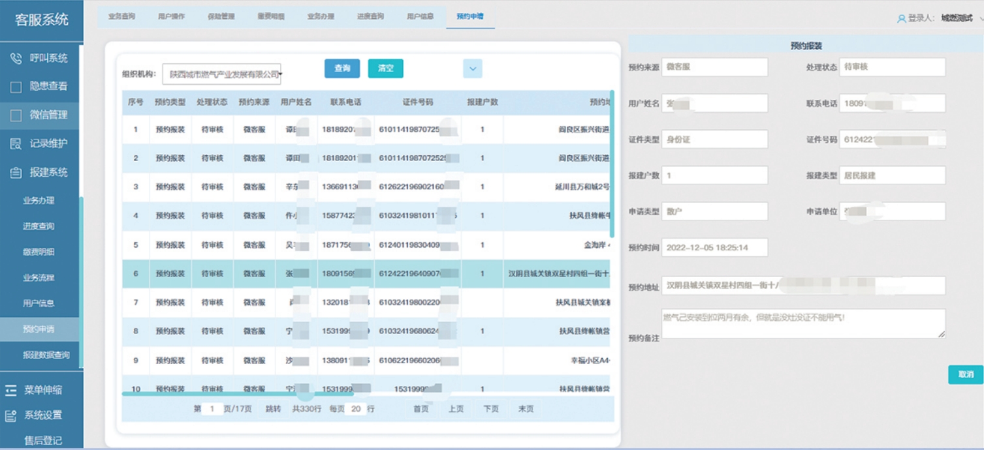Click the 预约类型 column header
This screenshot has height=450, width=984.
click(x=170, y=102)
